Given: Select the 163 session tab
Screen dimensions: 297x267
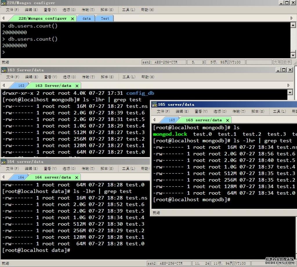Looking at the screenshot, I should click(21, 86).
